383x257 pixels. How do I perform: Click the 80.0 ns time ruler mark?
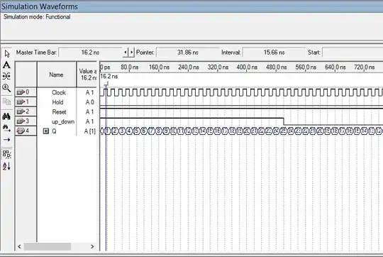tap(130, 67)
